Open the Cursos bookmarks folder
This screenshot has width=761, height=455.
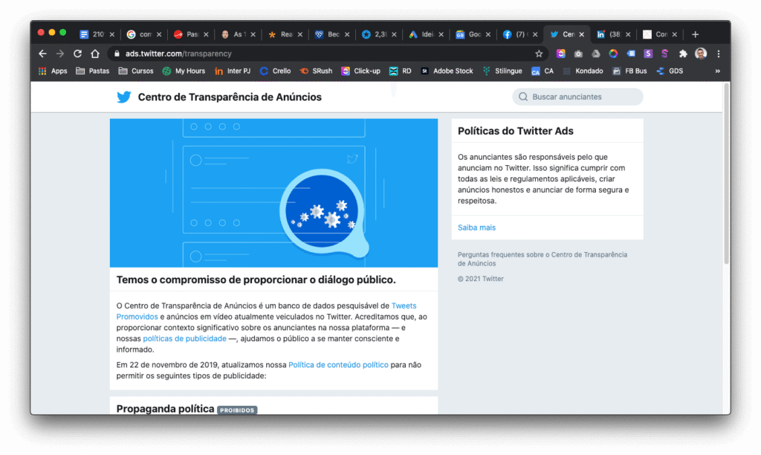tap(136, 71)
